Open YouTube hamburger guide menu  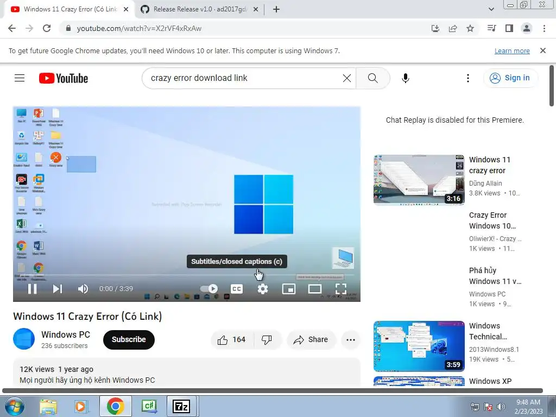click(x=20, y=78)
